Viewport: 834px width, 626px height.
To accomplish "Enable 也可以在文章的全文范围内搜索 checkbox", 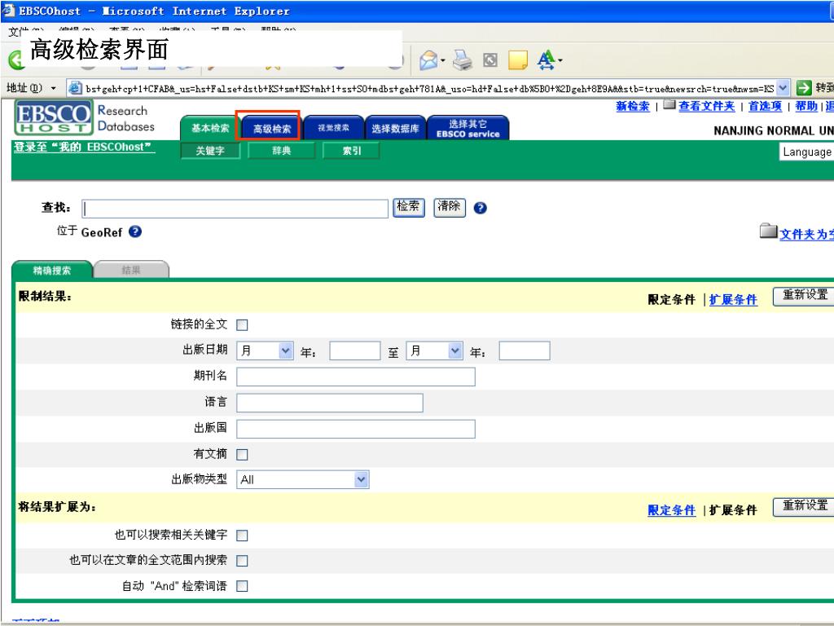I will click(242, 561).
